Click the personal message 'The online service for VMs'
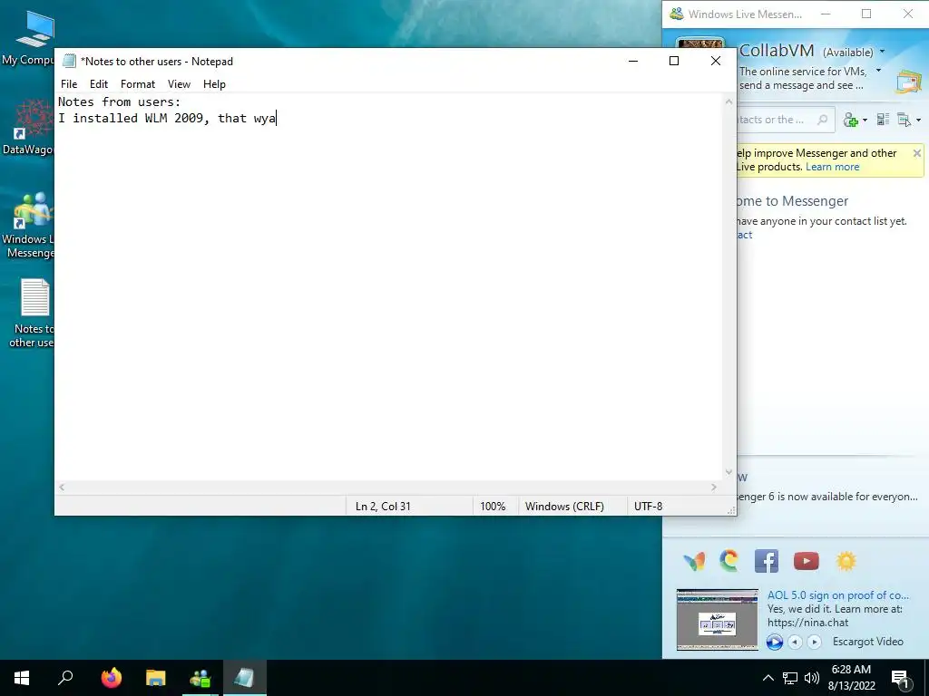 pos(803,78)
